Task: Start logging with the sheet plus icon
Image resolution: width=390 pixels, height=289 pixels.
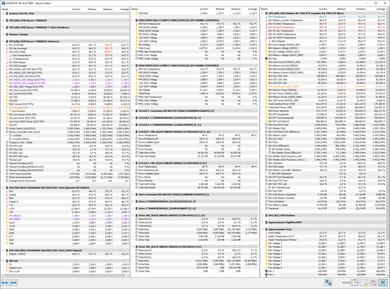Action: pos(364,283)
